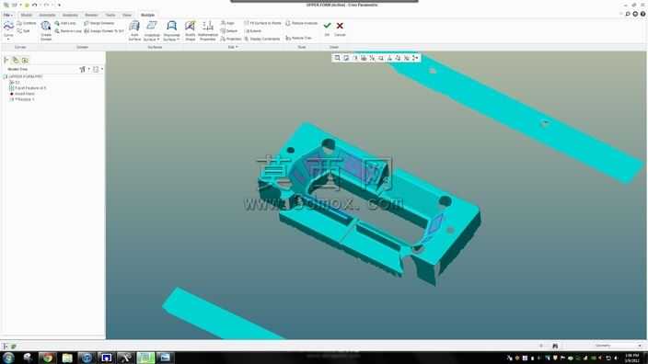Select Facet Feature id 5 tree item
The height and width of the screenshot is (364, 648).
tap(29, 88)
